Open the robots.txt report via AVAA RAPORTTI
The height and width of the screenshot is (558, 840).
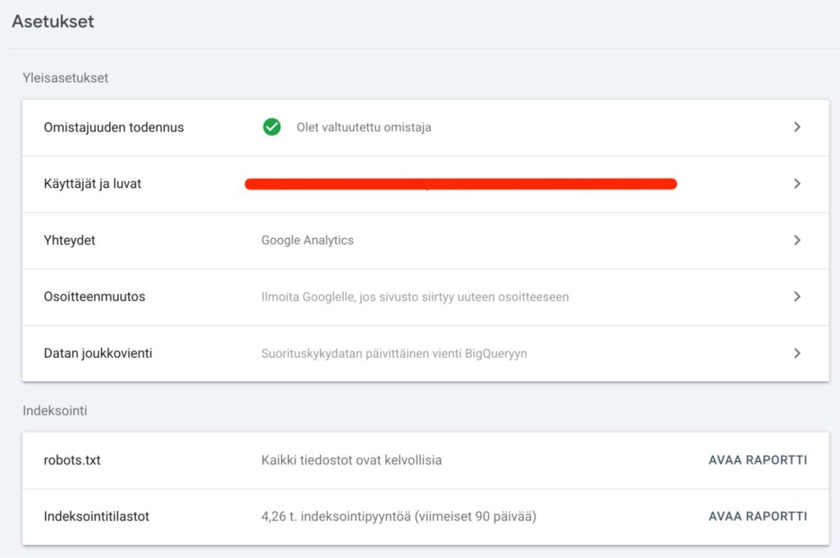[757, 460]
